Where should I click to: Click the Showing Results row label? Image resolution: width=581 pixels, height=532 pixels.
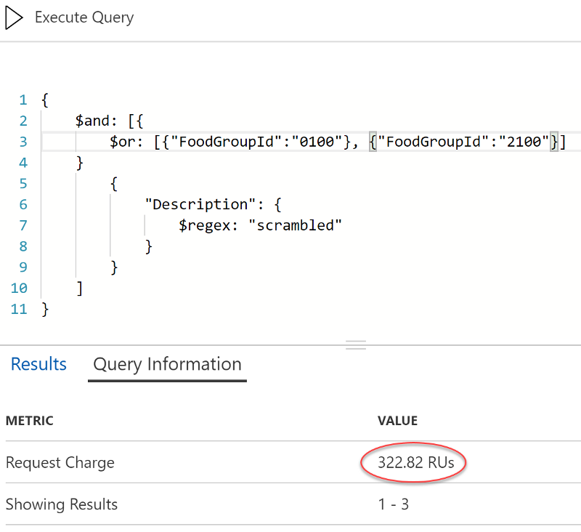pyautogui.click(x=62, y=504)
